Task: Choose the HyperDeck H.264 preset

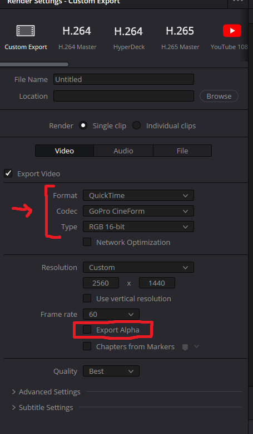Action: coord(128,37)
